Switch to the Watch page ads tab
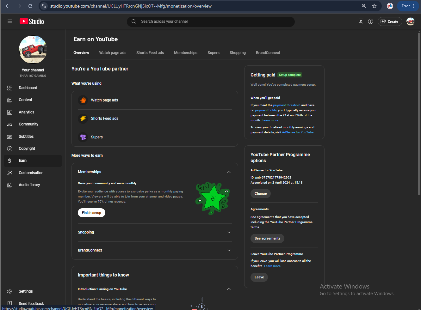The height and width of the screenshot is (310, 421). 113,53
